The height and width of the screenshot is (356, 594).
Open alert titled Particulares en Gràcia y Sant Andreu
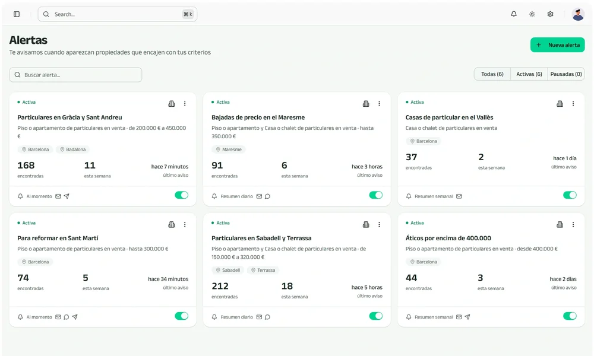[69, 117]
